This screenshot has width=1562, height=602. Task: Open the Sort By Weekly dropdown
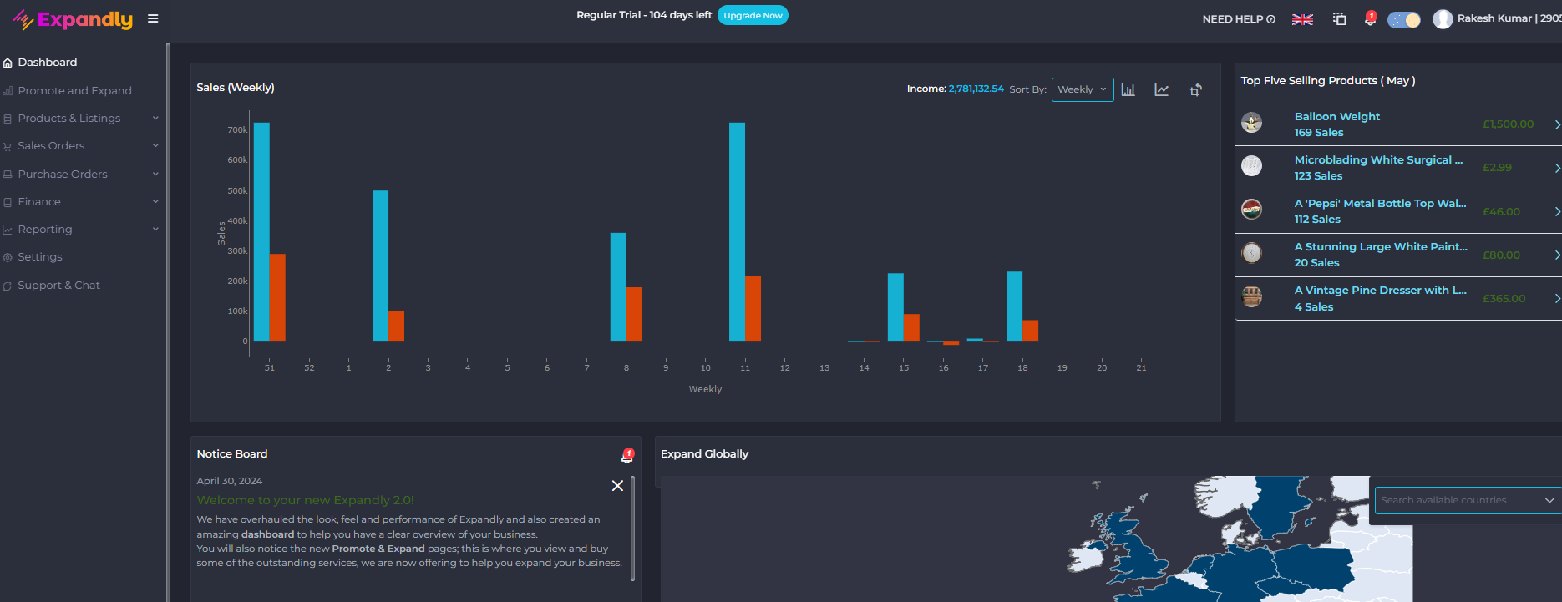tap(1082, 89)
